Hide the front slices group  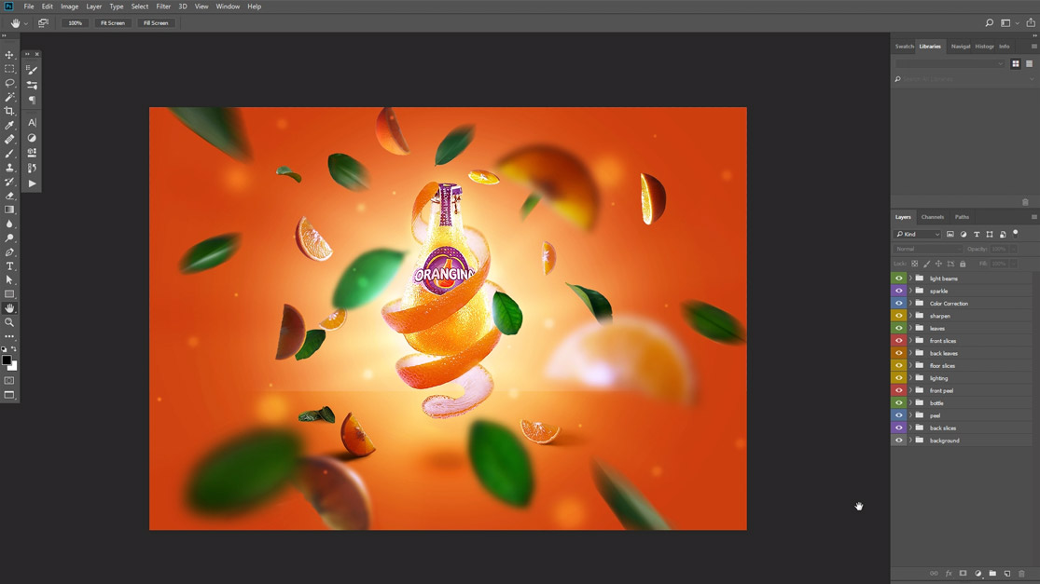(x=899, y=341)
